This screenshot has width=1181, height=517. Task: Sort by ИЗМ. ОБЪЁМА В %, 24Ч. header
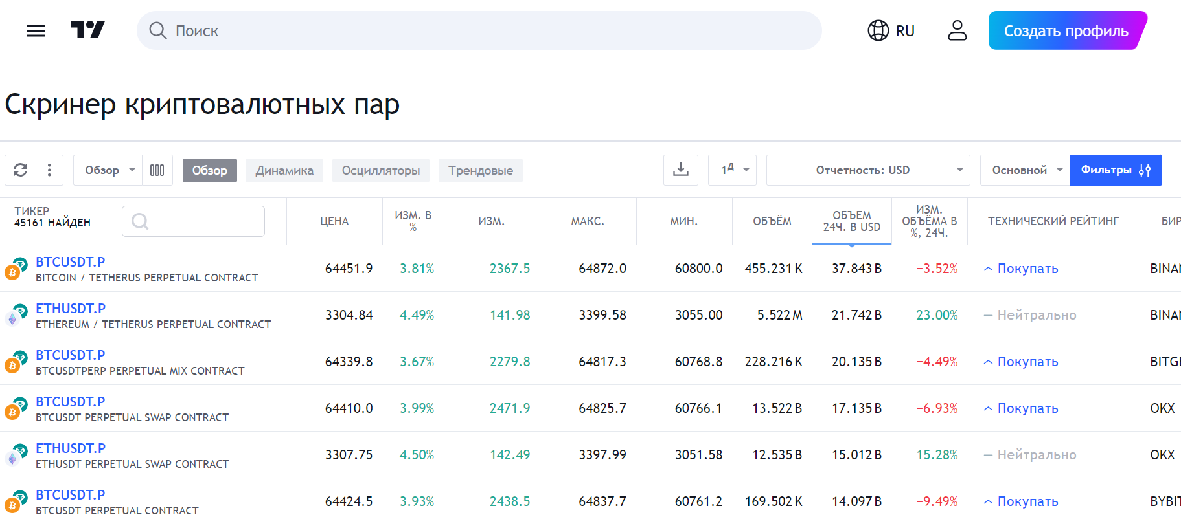click(x=930, y=221)
